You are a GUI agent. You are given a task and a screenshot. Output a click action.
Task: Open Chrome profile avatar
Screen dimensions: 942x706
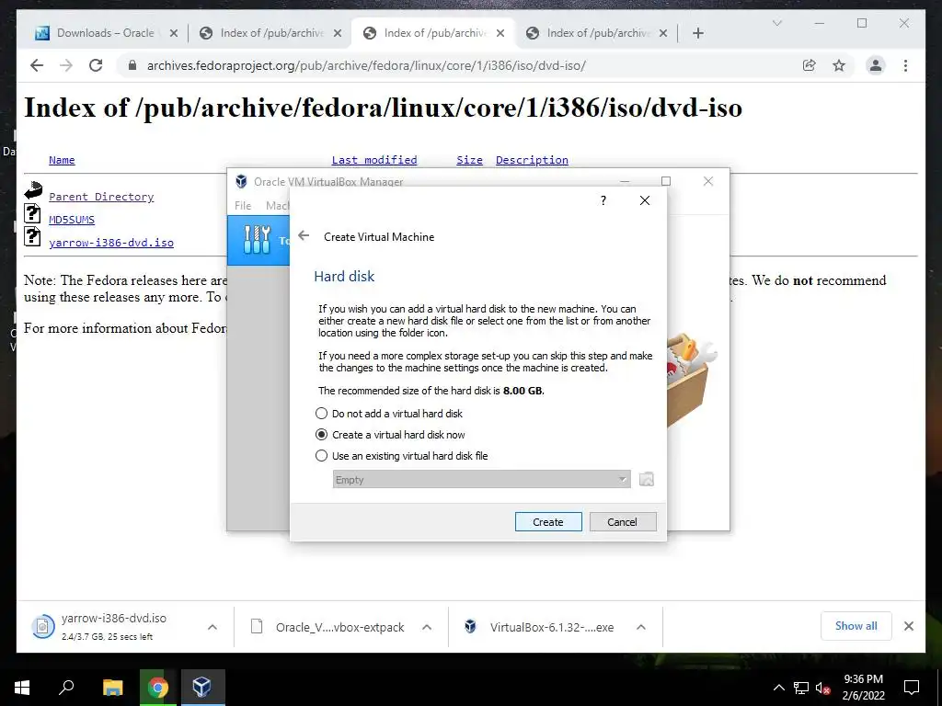(x=876, y=65)
